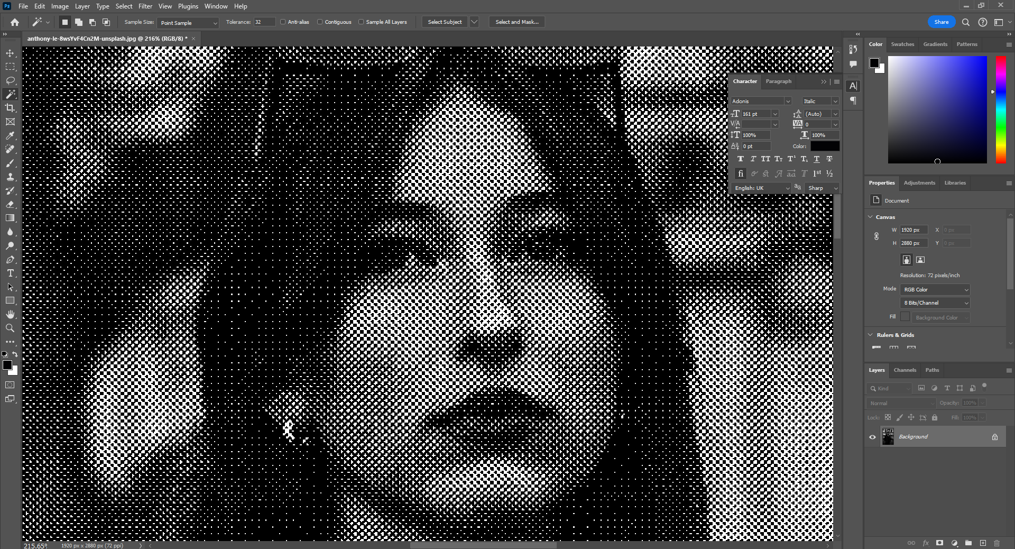Click the Add layer mask icon
The height and width of the screenshot is (549, 1015).
coord(939,543)
